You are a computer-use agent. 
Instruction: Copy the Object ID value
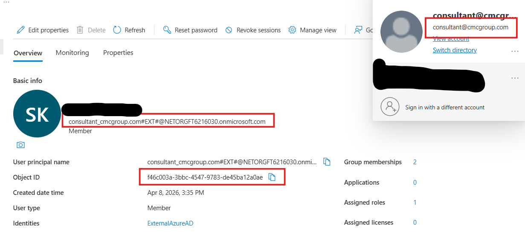tap(272, 177)
